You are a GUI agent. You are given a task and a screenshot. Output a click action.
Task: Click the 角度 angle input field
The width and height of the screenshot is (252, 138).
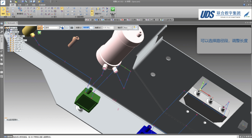(106, 28)
